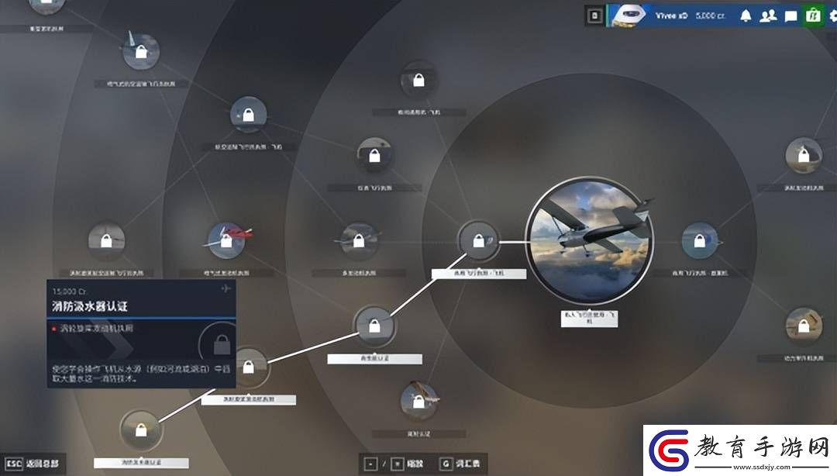Select the locked node with red and white plane

coord(226,241)
